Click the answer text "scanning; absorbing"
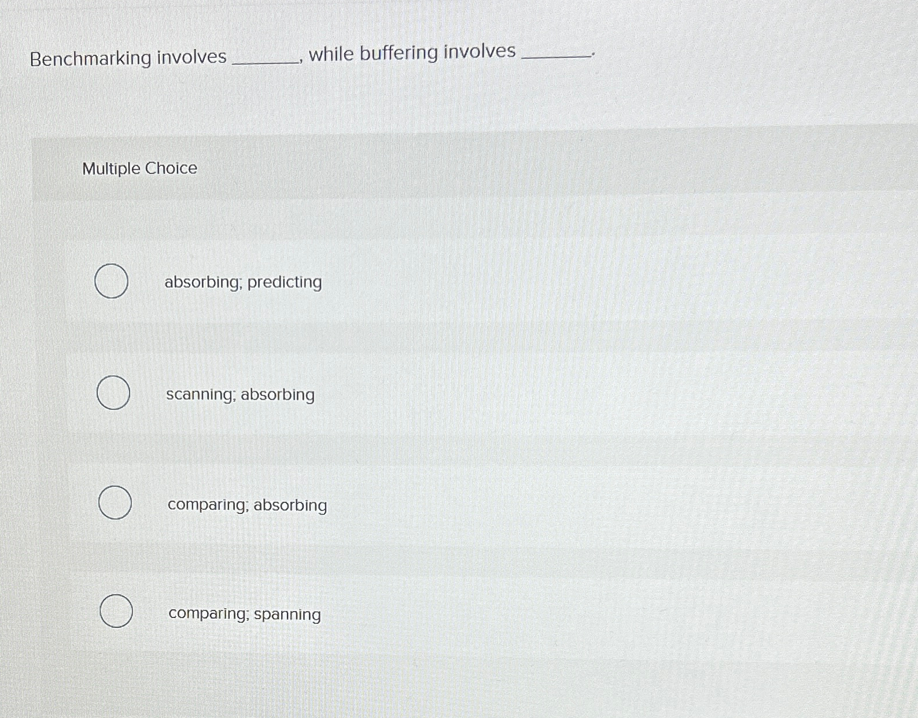This screenshot has height=718, width=918. click(x=239, y=394)
